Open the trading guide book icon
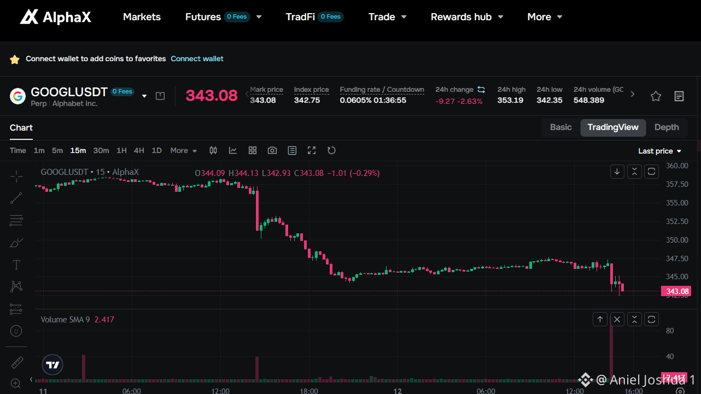 click(160, 96)
